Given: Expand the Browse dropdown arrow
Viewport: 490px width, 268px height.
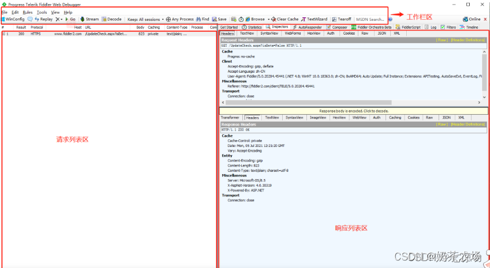Looking at the screenshot, I should 268,20.
